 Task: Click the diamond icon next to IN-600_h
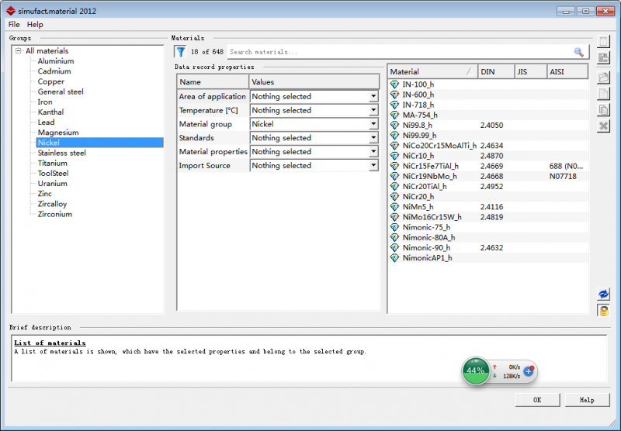[394, 95]
